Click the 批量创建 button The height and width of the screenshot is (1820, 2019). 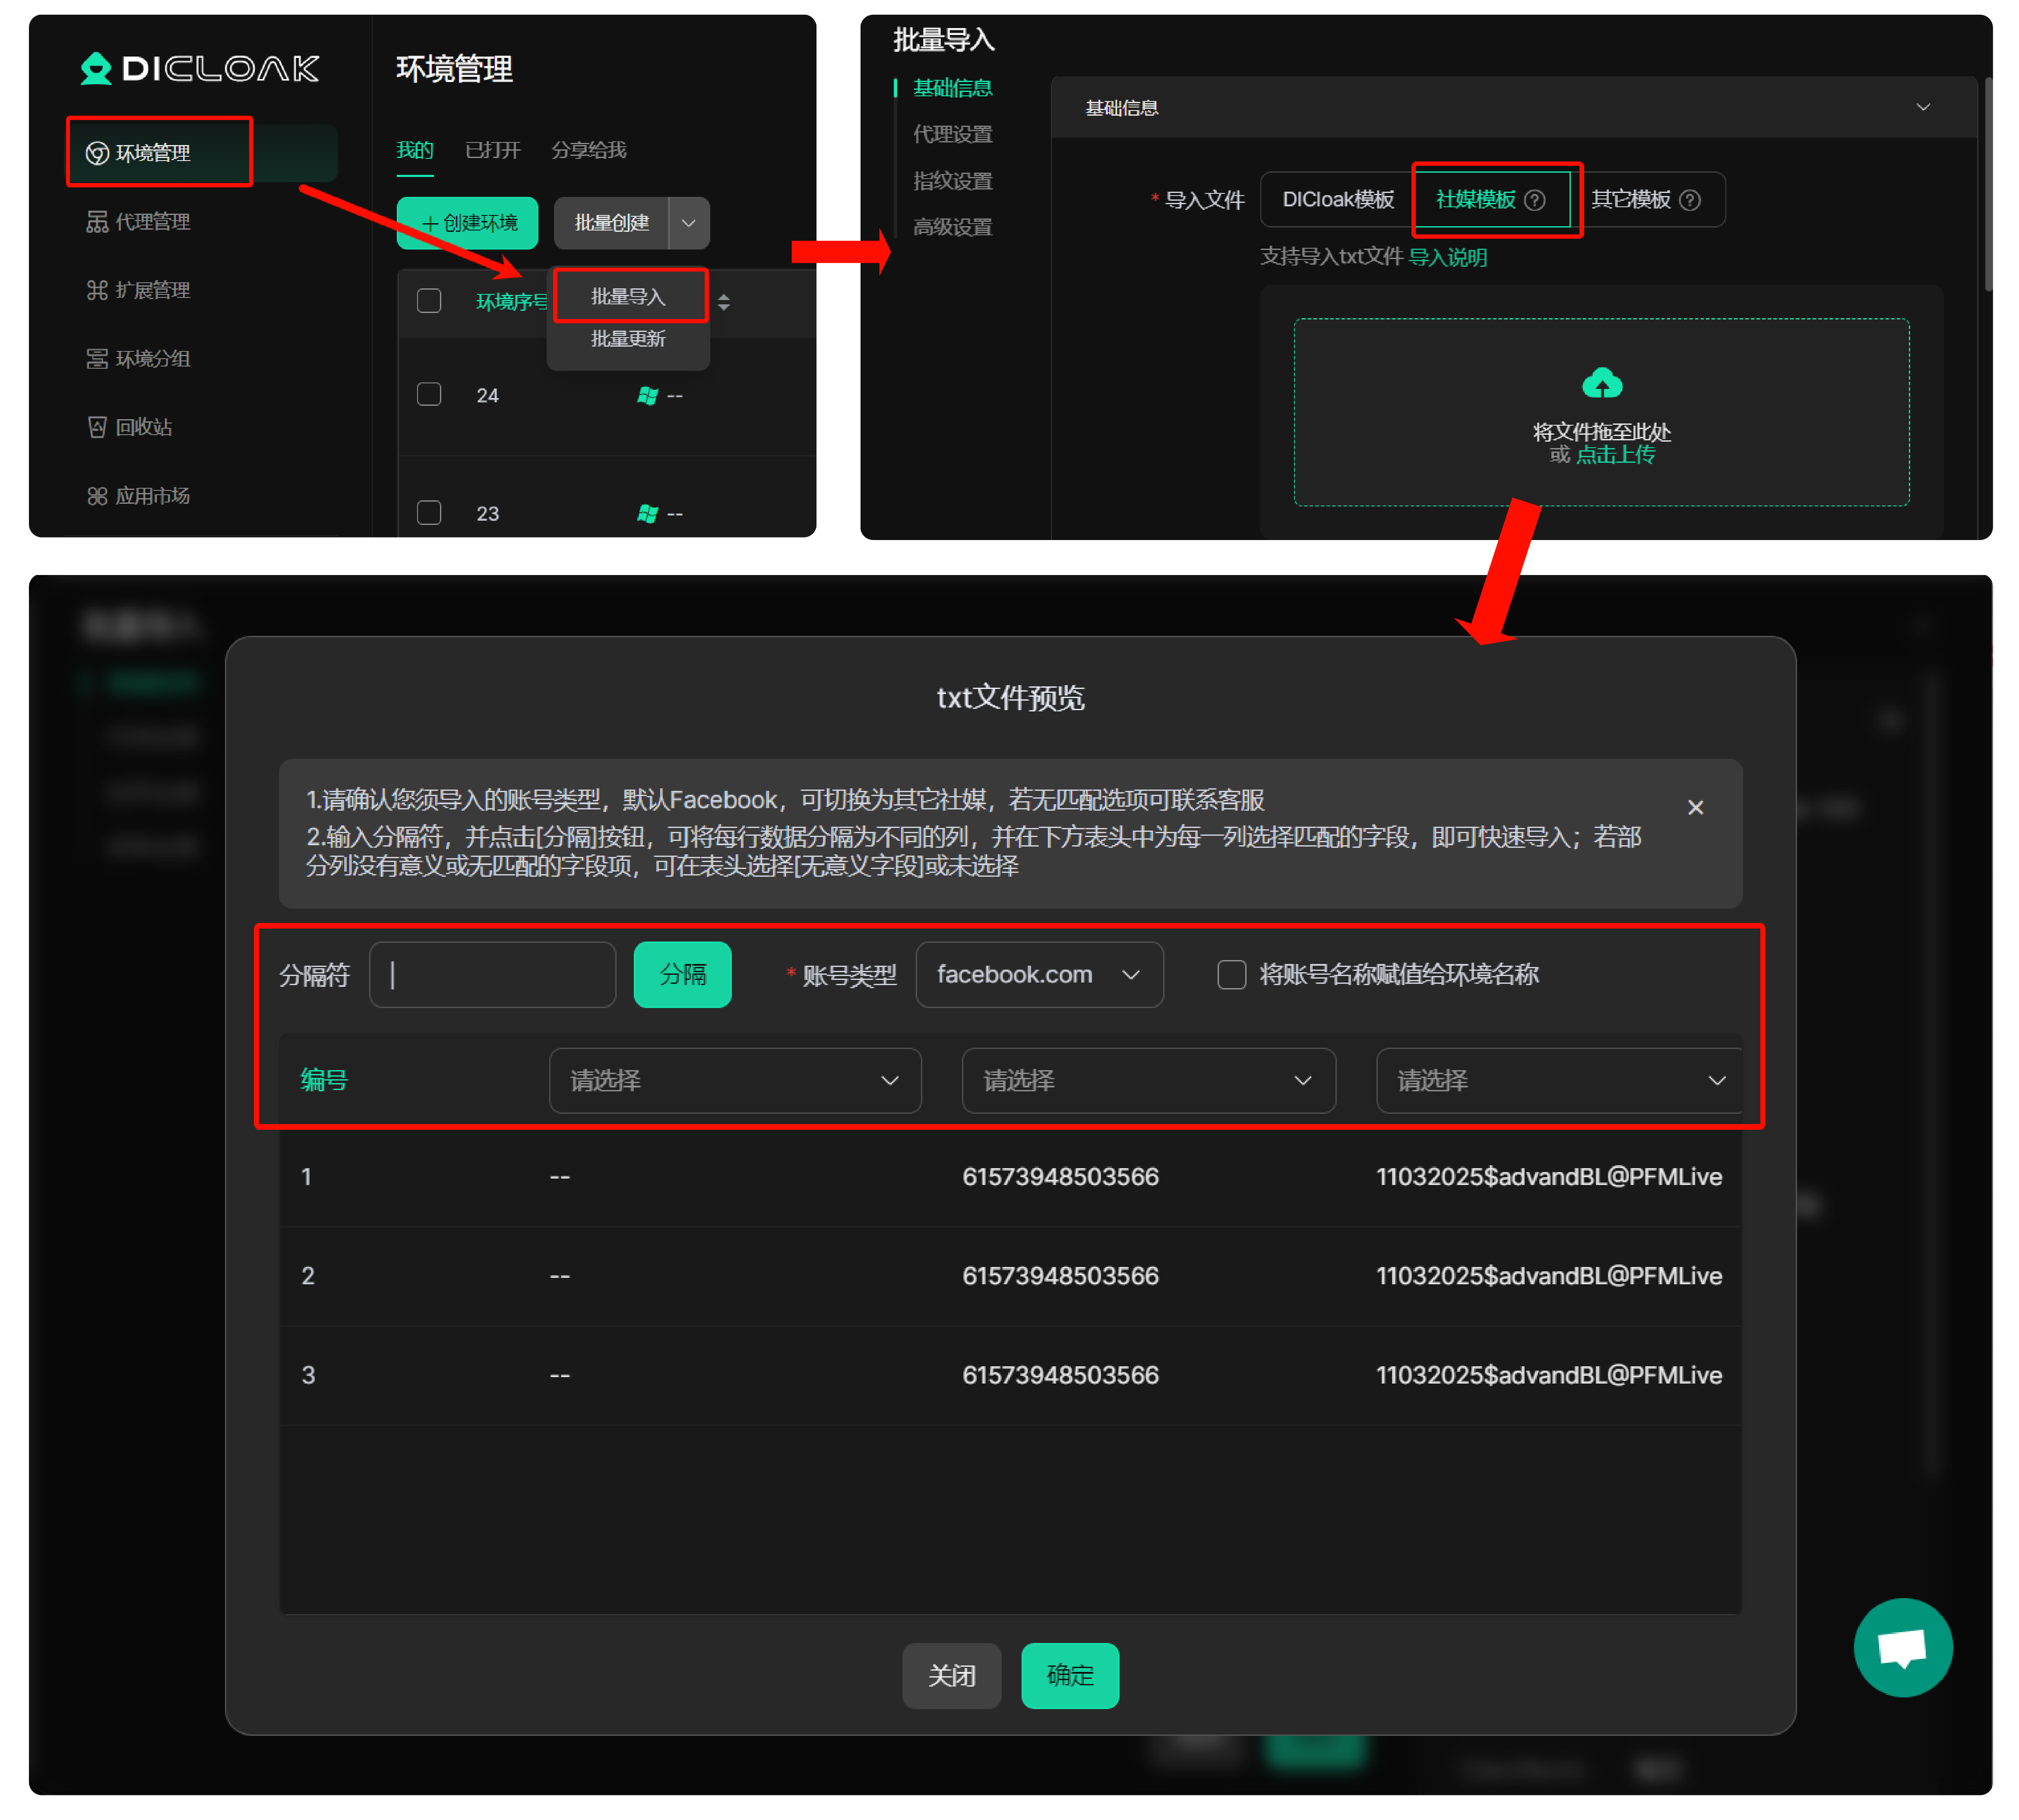[611, 223]
